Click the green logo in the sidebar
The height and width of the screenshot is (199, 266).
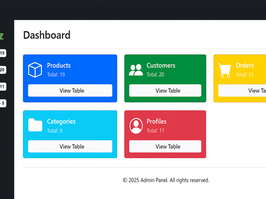click(x=2, y=36)
